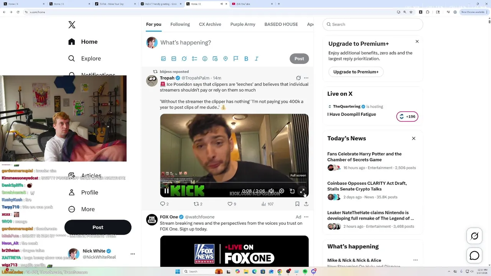Add a poll to the post
The image size is (491, 276).
coord(194,59)
